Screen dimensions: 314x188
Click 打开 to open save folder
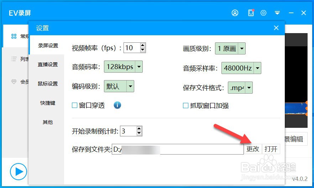[271, 149]
